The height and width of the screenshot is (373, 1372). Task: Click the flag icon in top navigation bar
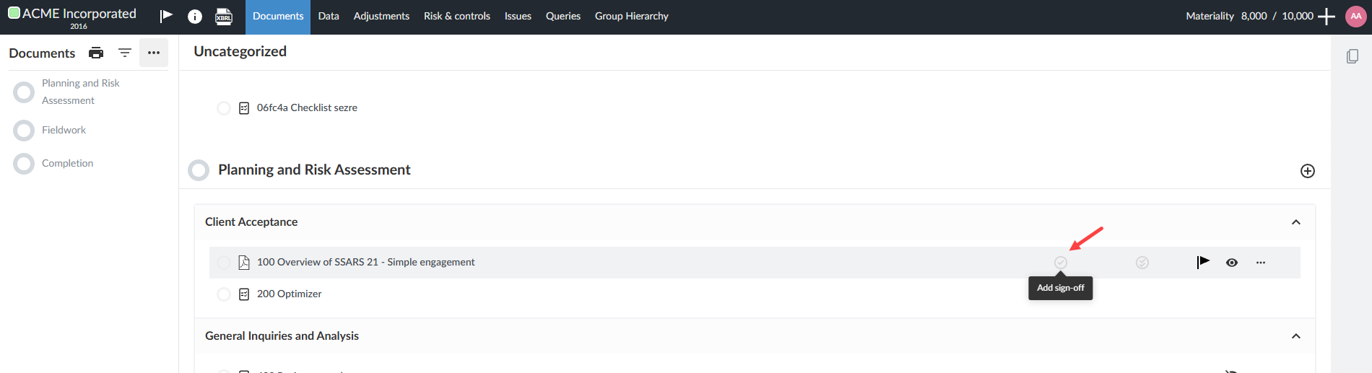[x=166, y=16]
